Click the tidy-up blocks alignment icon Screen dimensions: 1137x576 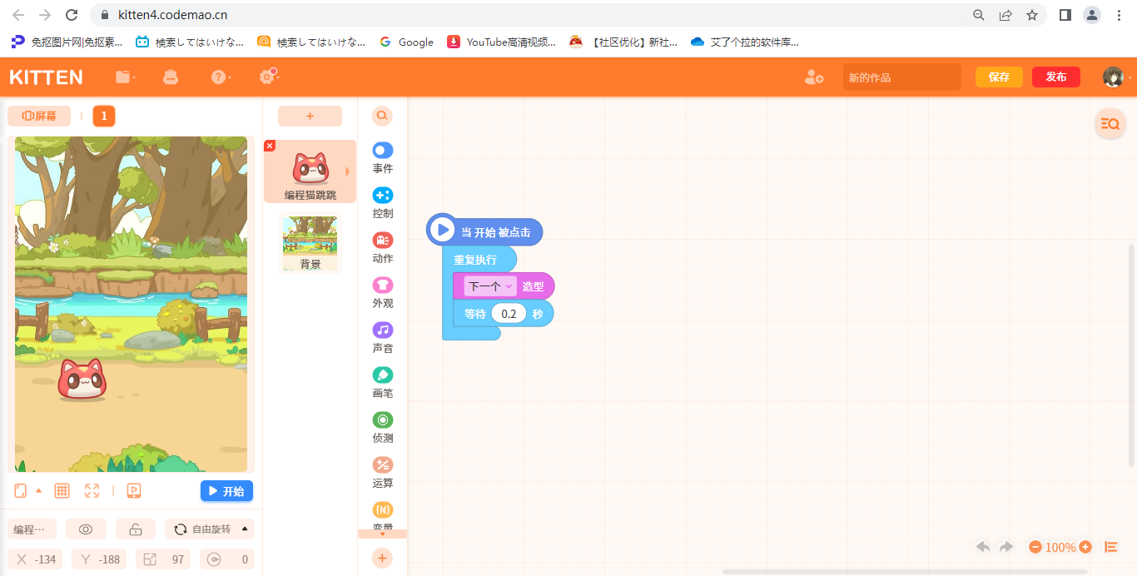(1110, 547)
